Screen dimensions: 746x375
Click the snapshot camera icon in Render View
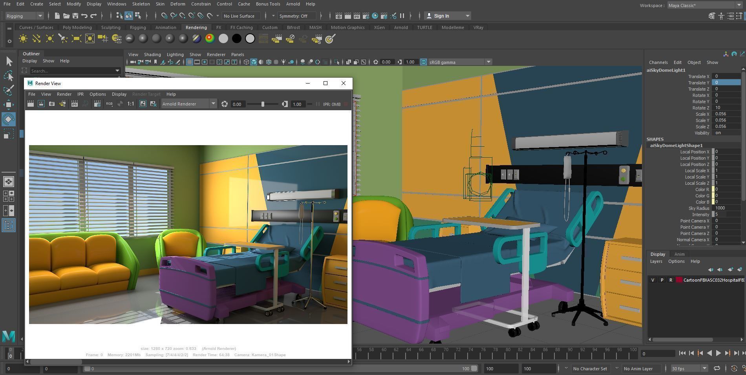(x=51, y=104)
